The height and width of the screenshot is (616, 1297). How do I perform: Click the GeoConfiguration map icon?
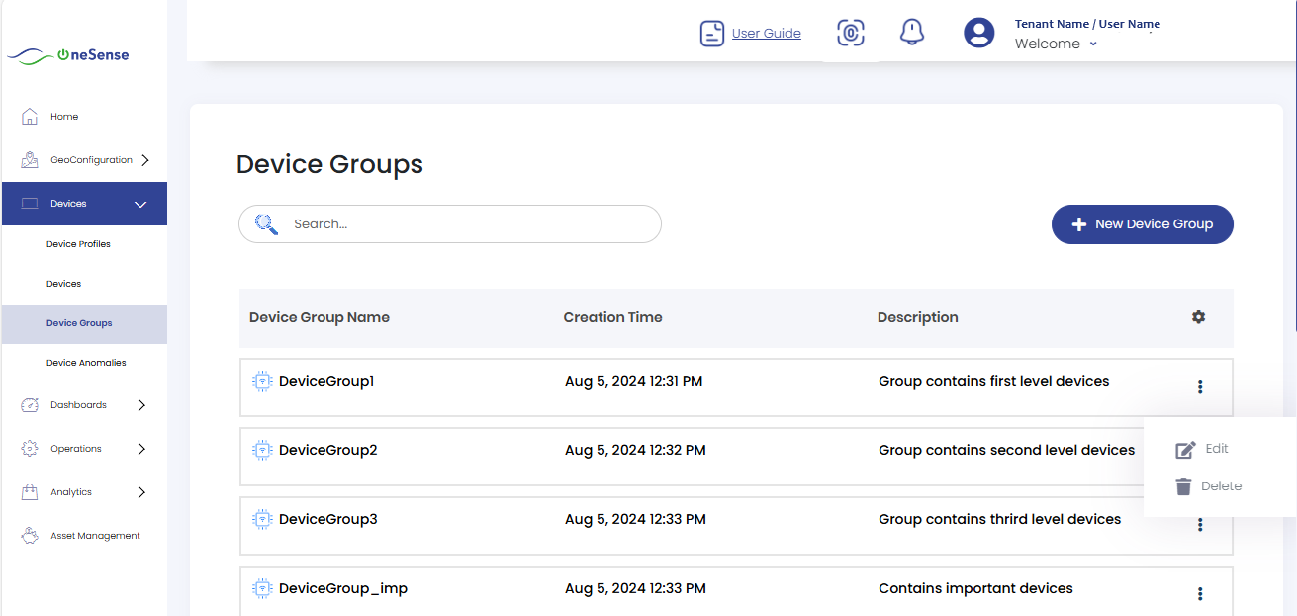[x=29, y=158]
